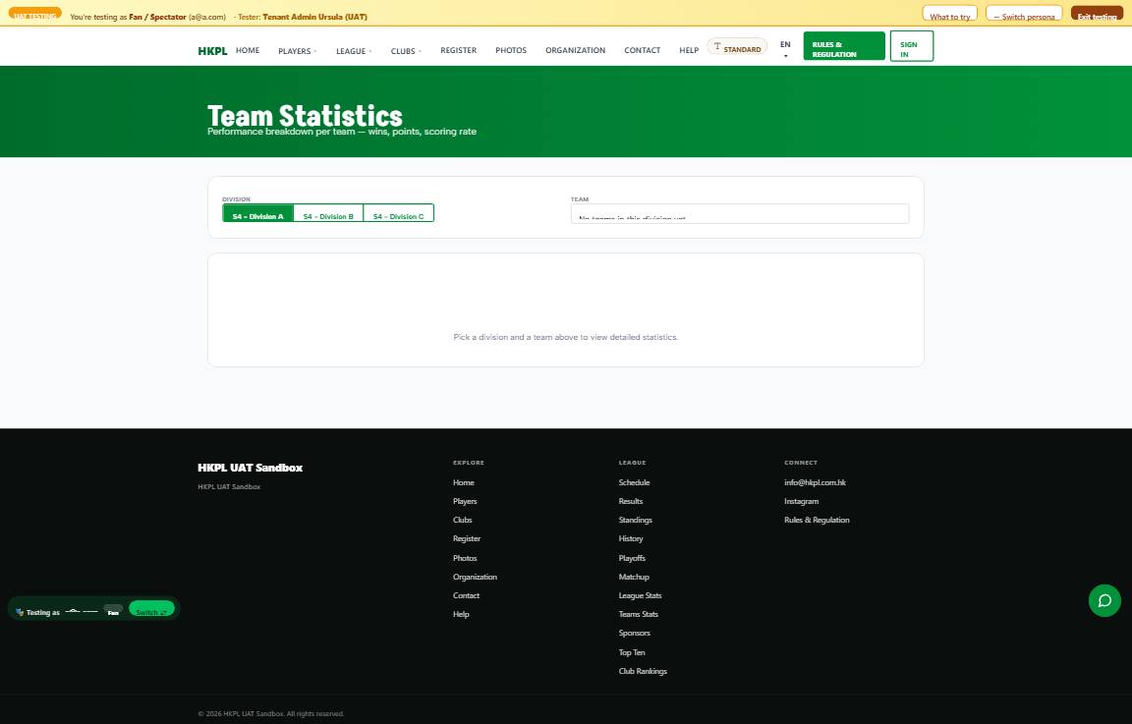1132x724 pixels.
Task: Click 'Pick a division and a team' message
Action: (566, 337)
